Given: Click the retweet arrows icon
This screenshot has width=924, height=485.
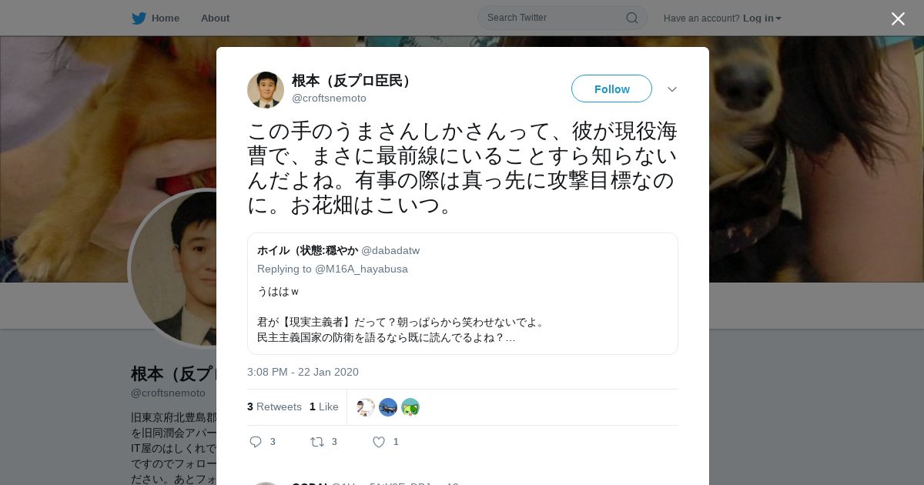Looking at the screenshot, I should pos(316,442).
